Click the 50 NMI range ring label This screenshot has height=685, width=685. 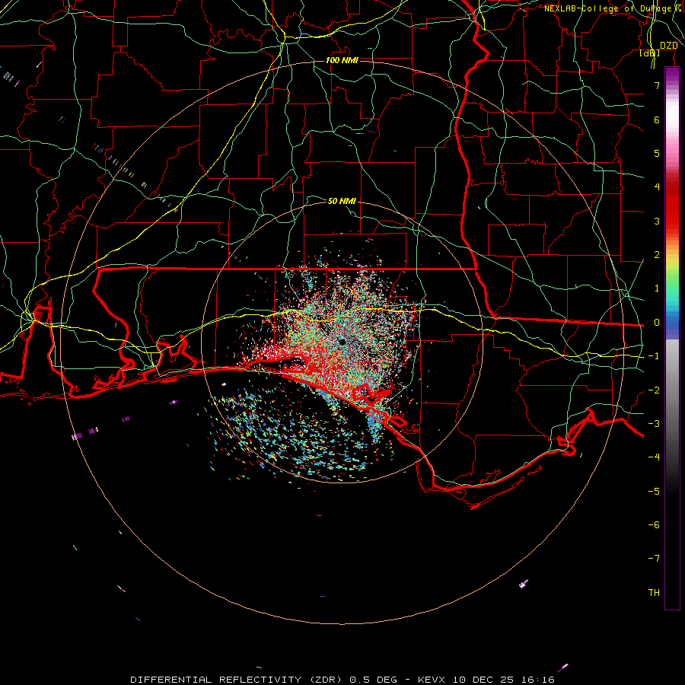tap(342, 201)
